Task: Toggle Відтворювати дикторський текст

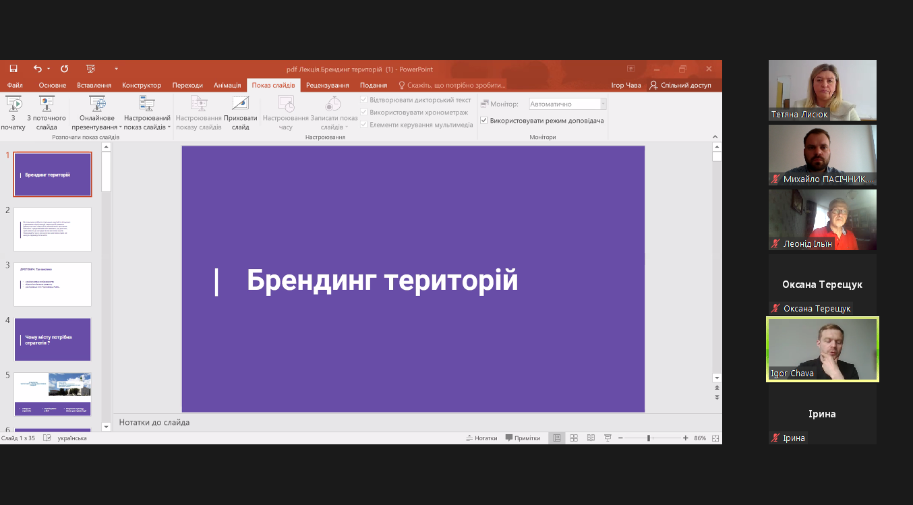Action: (x=365, y=99)
